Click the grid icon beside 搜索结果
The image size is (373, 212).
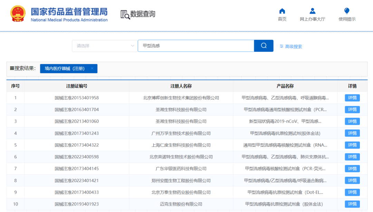point(12,68)
